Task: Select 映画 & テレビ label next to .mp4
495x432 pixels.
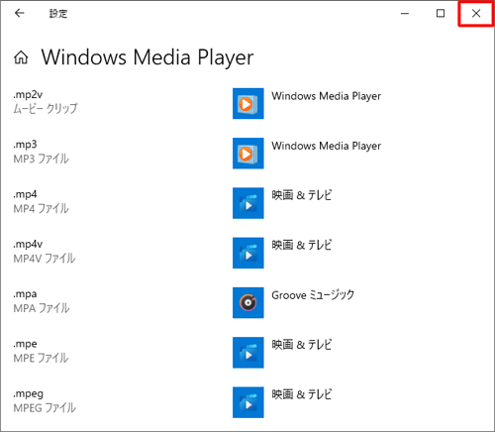Action: [302, 195]
